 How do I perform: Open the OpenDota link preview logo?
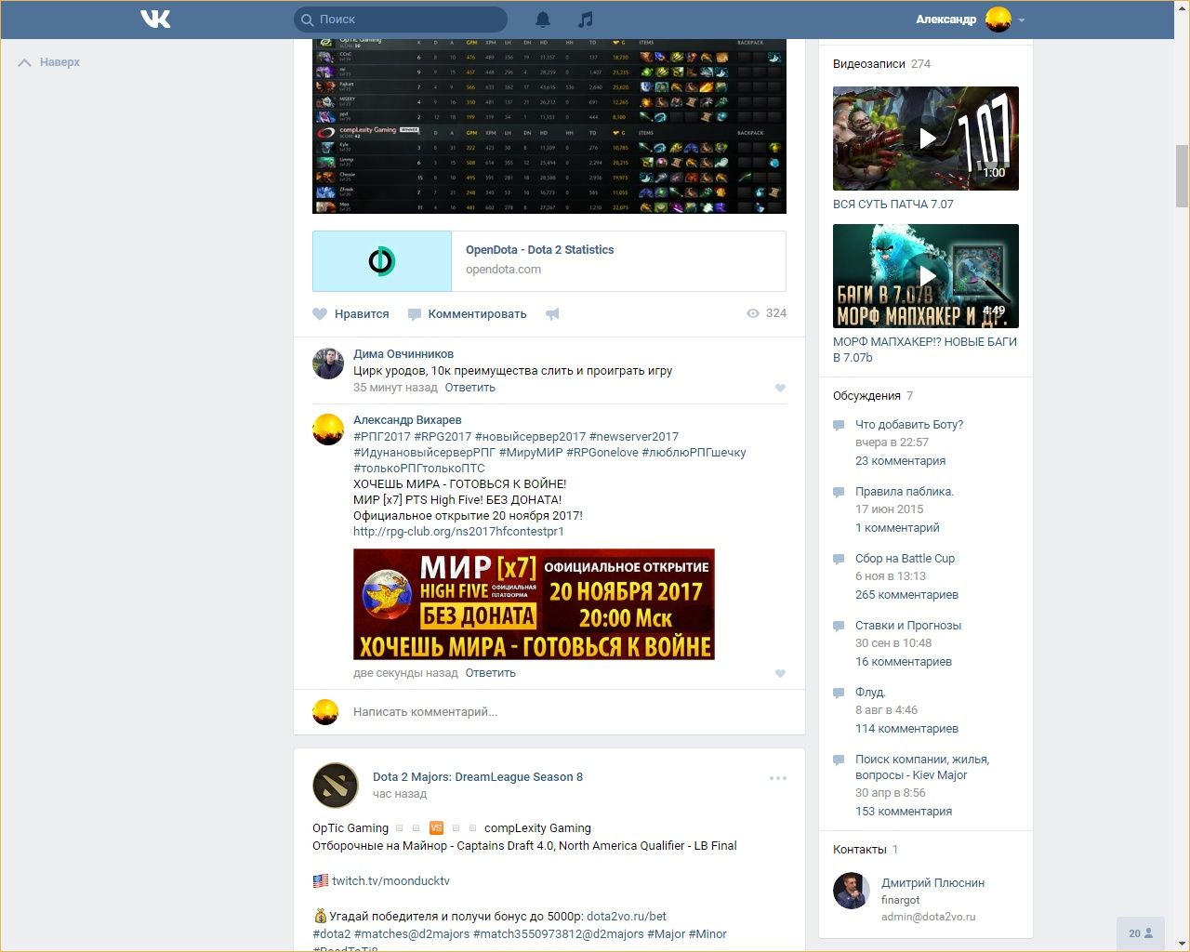(382, 261)
